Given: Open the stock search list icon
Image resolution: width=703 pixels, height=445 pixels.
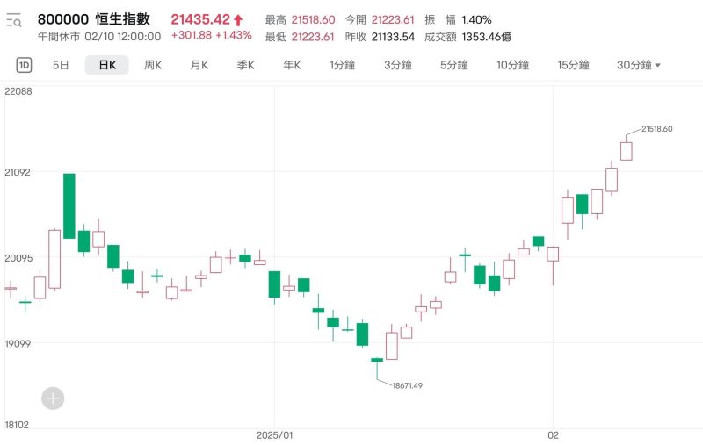Looking at the screenshot, I should [x=13, y=19].
